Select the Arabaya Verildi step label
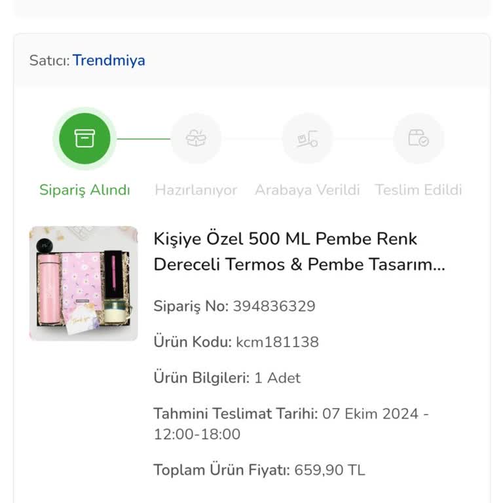 pyautogui.click(x=307, y=190)
